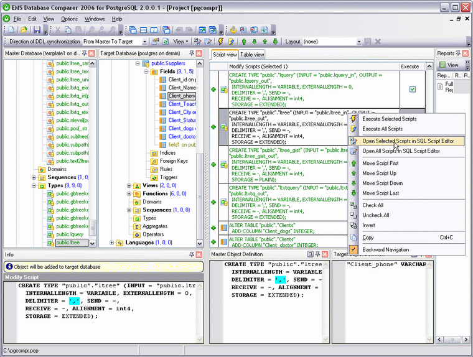Click green plus beside ALTER TABLE Client_dogs script

tap(213, 228)
